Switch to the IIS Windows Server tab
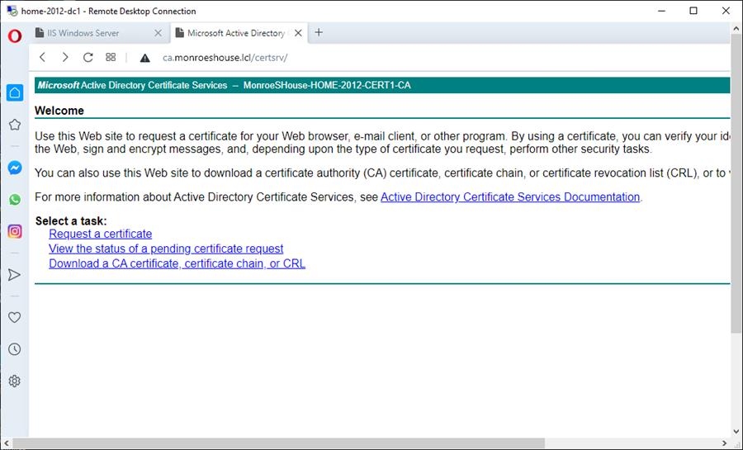 (x=98, y=33)
